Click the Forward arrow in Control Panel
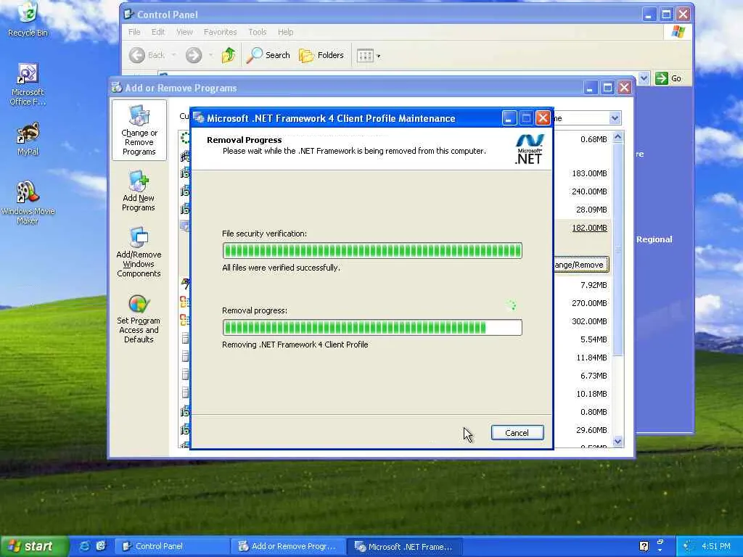Image resolution: width=743 pixels, height=557 pixels. [x=193, y=55]
